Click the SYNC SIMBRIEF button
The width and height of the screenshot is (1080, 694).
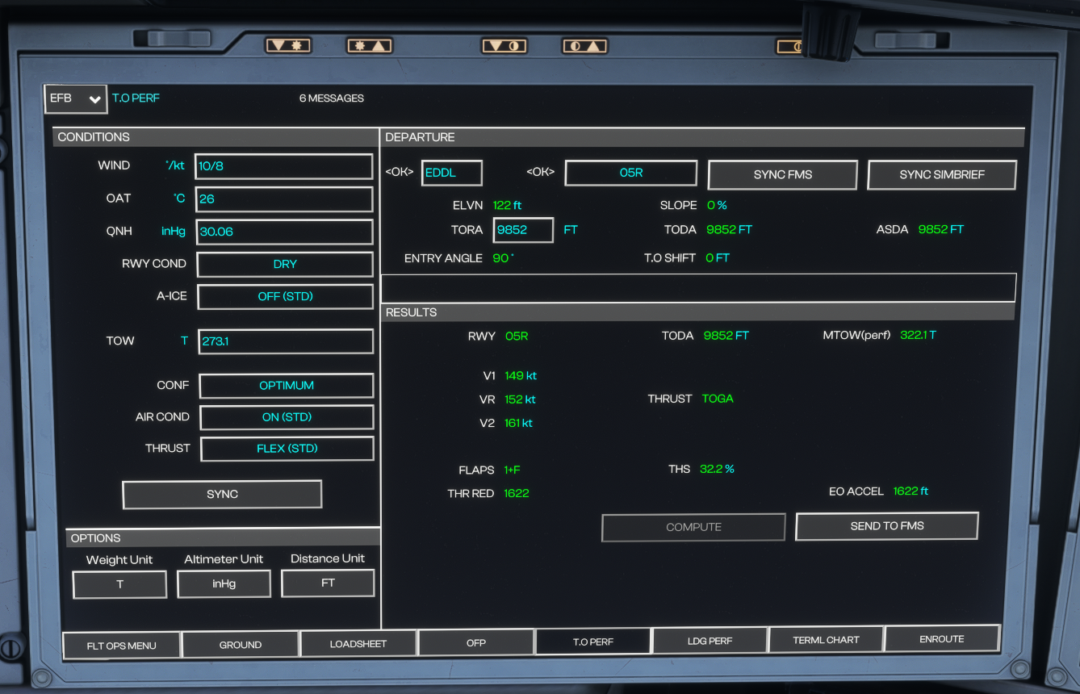coord(942,174)
